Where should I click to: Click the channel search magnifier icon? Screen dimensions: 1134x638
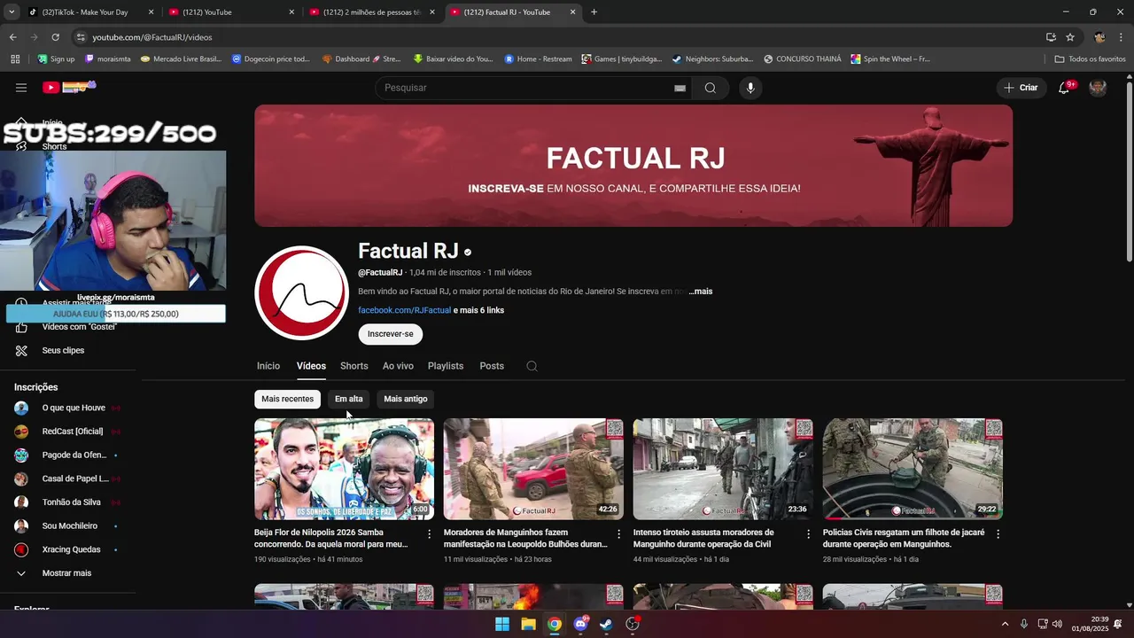pos(532,366)
